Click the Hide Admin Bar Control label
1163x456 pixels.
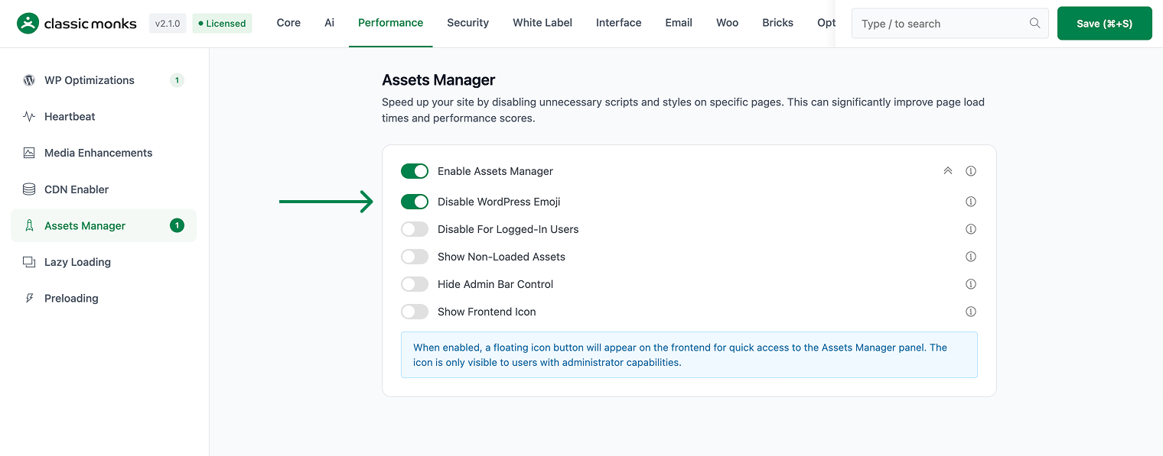click(x=495, y=284)
